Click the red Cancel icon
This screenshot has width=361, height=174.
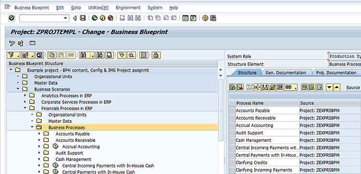click(110, 18)
